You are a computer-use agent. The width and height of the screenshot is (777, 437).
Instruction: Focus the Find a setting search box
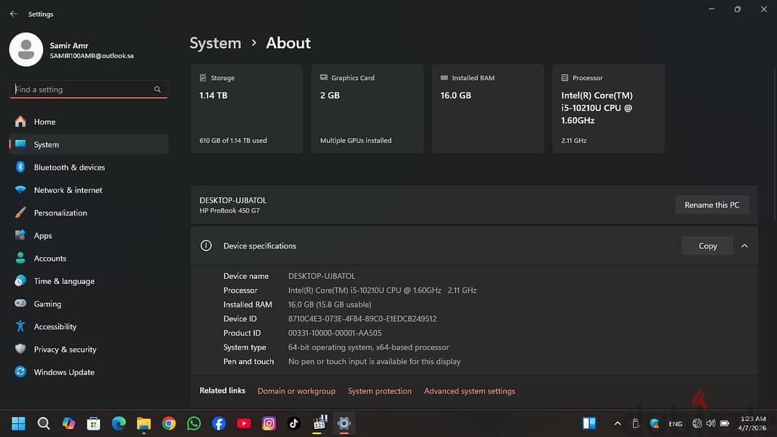[x=88, y=89]
